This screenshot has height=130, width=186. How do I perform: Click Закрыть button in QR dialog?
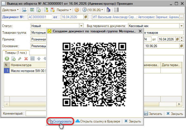tap(133, 121)
